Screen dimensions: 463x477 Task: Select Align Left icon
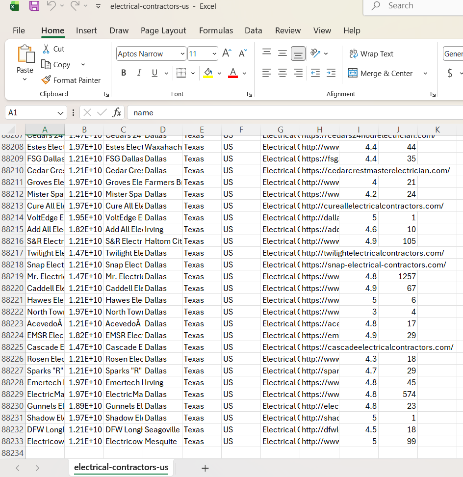(x=267, y=73)
